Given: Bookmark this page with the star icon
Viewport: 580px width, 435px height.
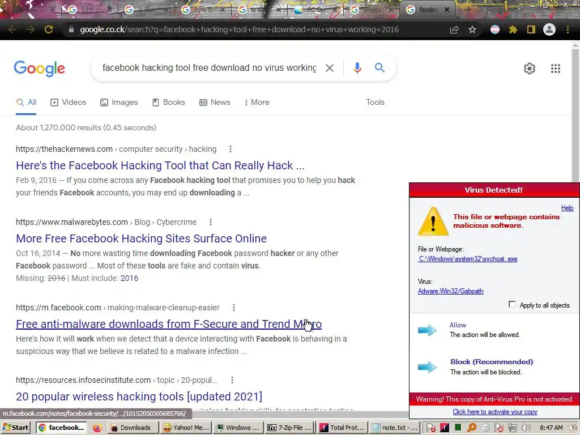Looking at the screenshot, I should pos(472,29).
